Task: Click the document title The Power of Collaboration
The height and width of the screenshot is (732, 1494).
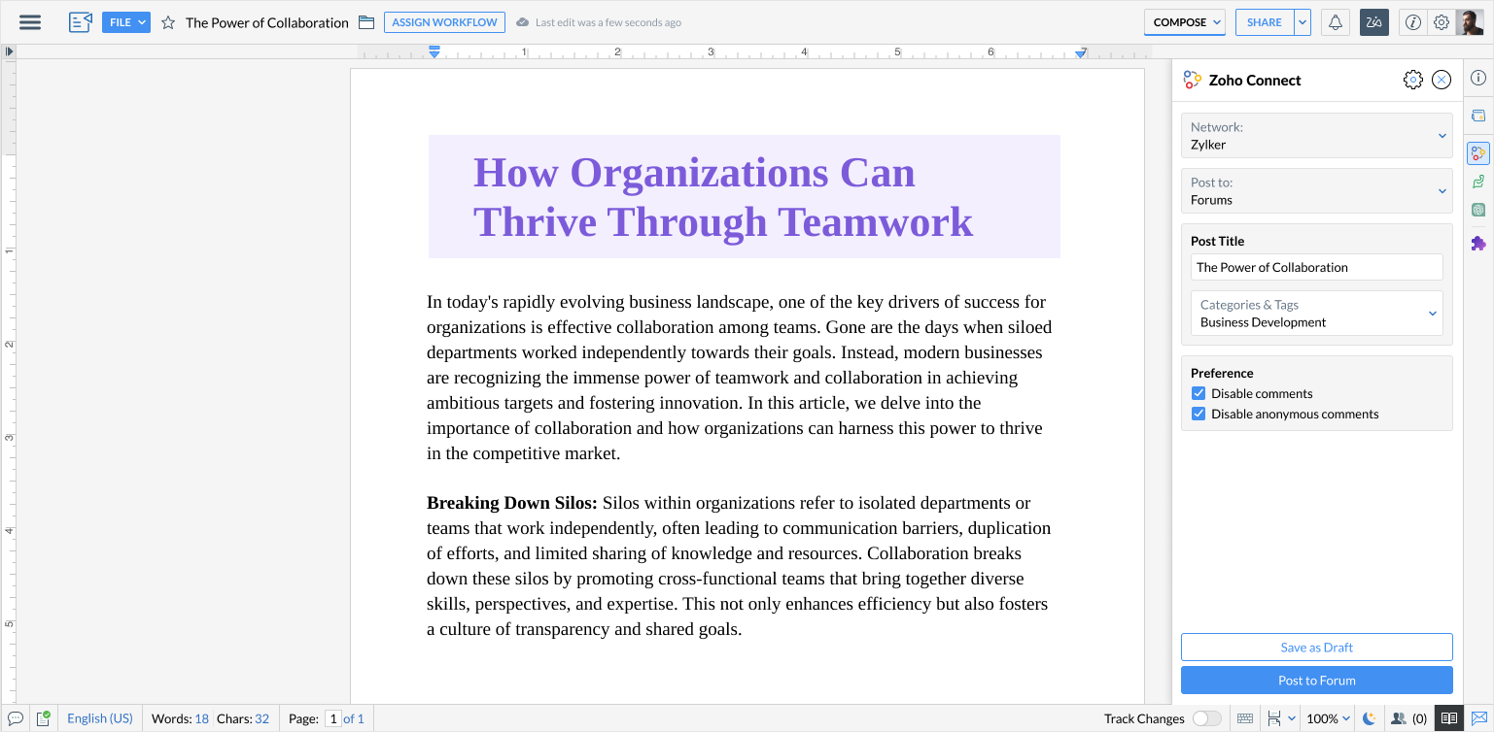Action: (267, 22)
